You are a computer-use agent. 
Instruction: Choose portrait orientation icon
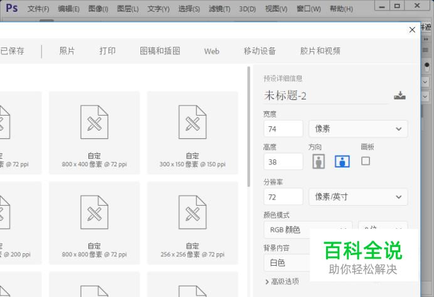tap(319, 161)
